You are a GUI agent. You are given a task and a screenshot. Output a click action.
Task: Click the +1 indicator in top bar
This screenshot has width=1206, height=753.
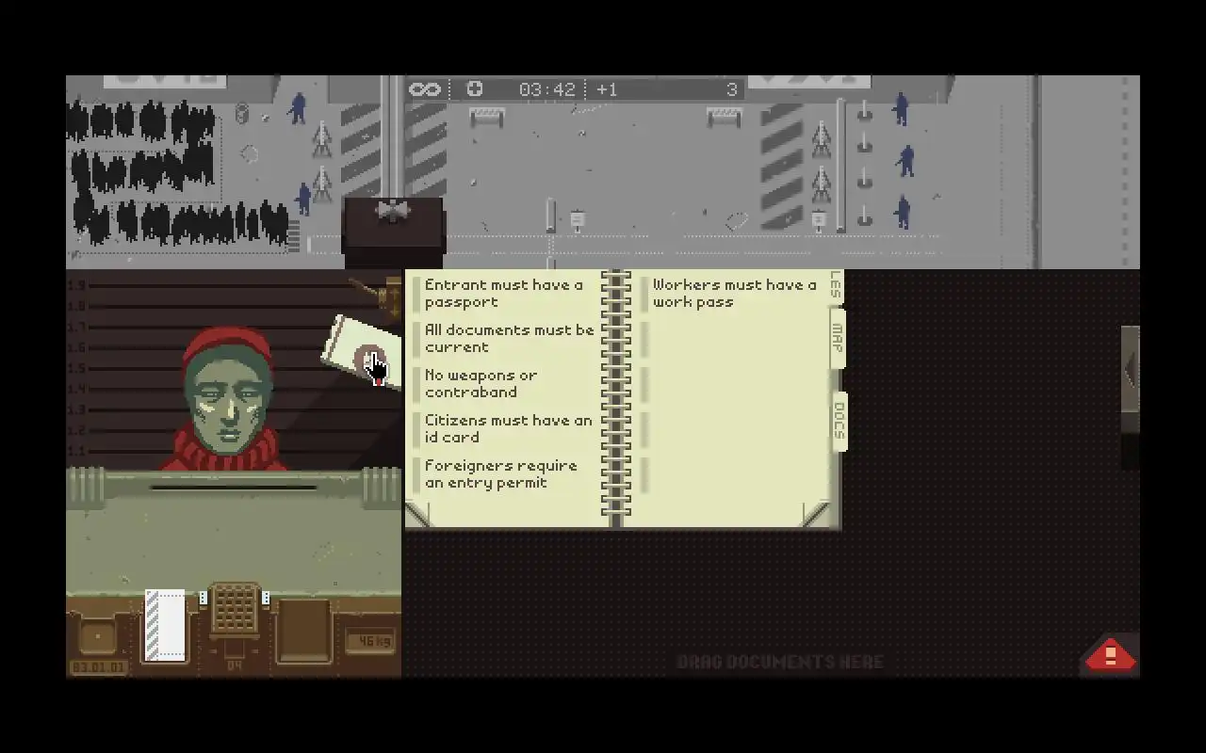coord(607,89)
